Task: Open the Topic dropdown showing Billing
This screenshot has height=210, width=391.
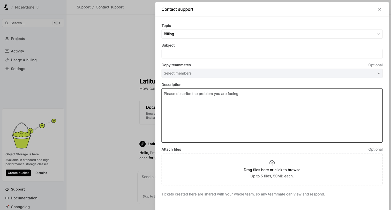Action: point(272,34)
